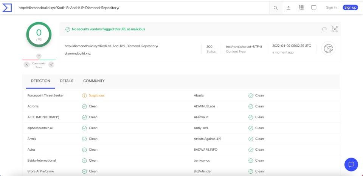Click the Clean label for AICC (MONITORAPP)
The image size is (363, 176).
(x=93, y=117)
